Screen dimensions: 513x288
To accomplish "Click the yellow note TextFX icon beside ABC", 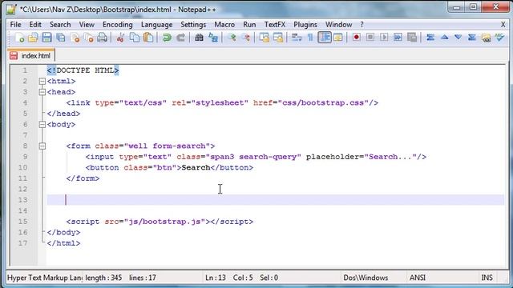I will 487,38.
